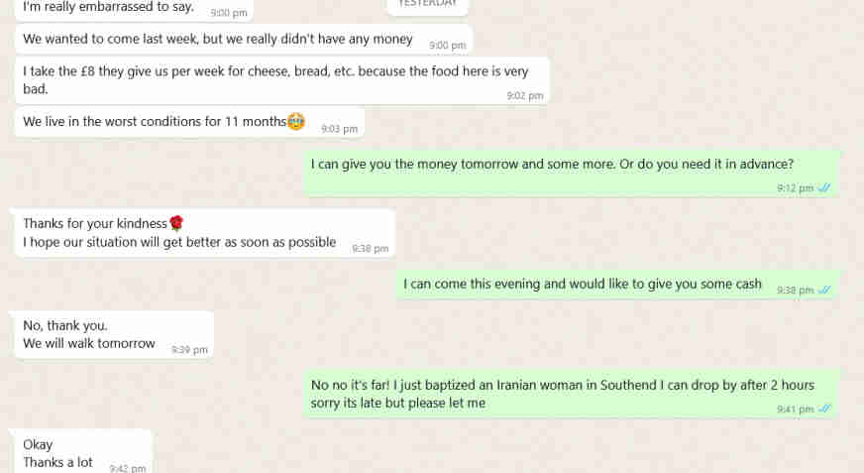864x473 pixels.
Task: Click the YESTERDAY date label
Action: [x=428, y=4]
